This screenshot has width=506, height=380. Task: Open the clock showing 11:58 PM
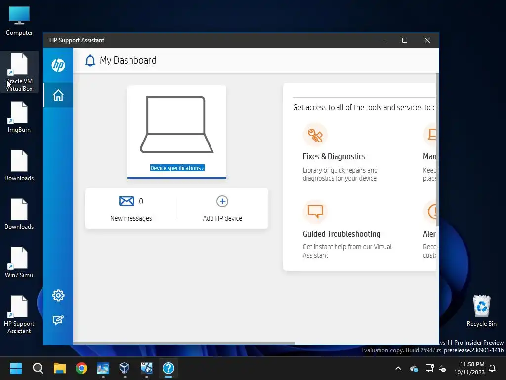click(469, 368)
